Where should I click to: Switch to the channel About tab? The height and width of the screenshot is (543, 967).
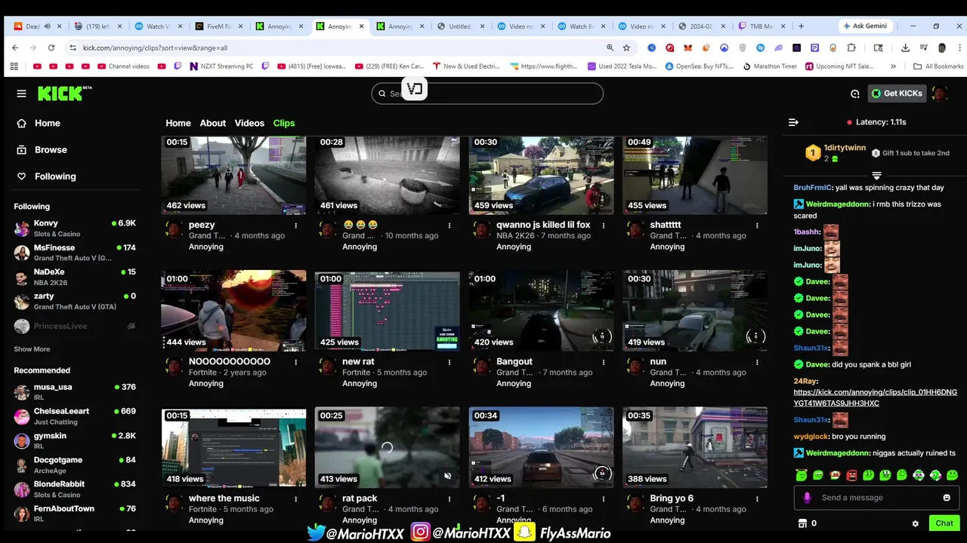click(212, 123)
